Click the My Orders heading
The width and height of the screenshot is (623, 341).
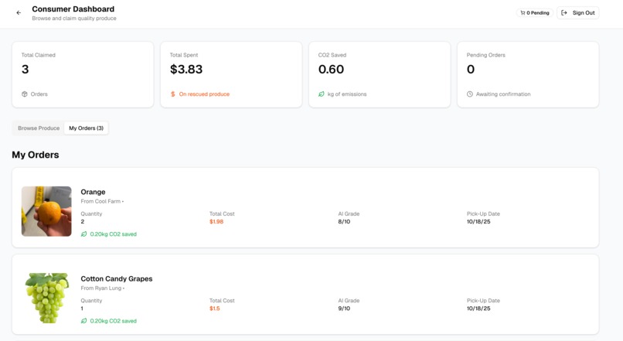[36, 155]
